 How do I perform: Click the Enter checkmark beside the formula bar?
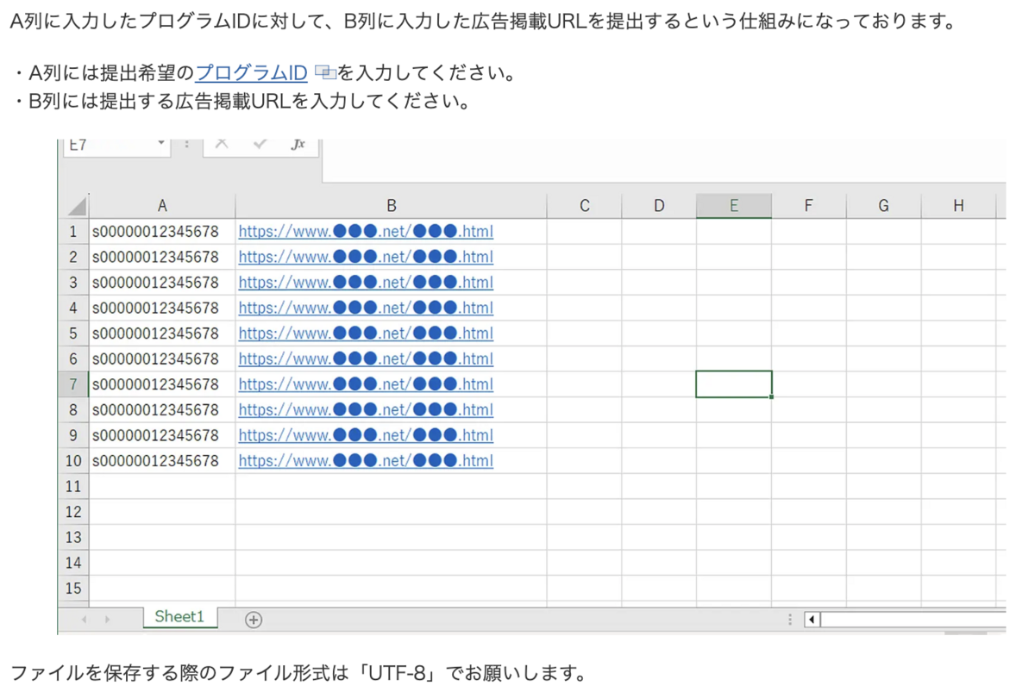click(261, 145)
